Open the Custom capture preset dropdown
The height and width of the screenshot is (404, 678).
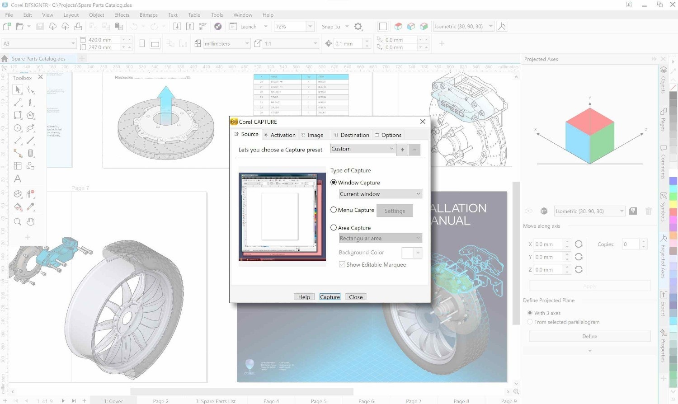click(x=363, y=149)
